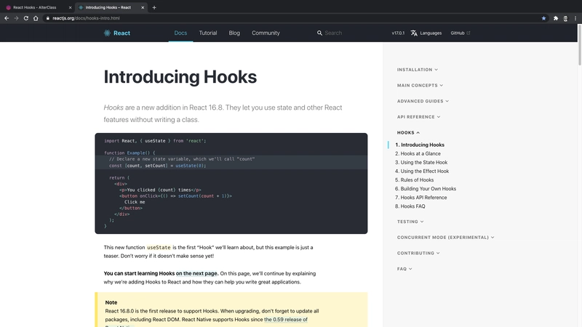582x327 pixels.
Task: Click the v17.0.1 version link
Action: [398, 33]
